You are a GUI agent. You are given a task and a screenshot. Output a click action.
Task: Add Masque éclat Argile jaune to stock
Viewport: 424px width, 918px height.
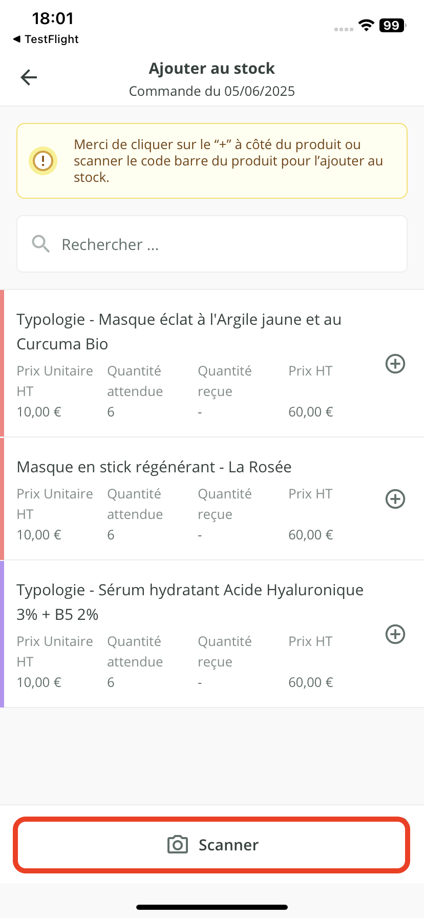[395, 364]
